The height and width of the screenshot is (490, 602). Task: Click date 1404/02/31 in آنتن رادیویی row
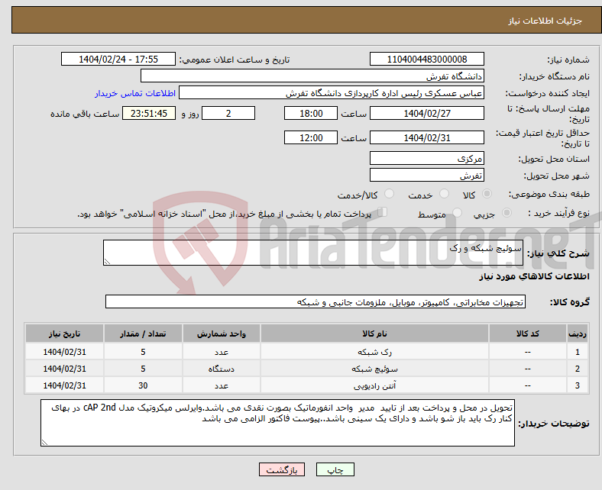coord(64,385)
